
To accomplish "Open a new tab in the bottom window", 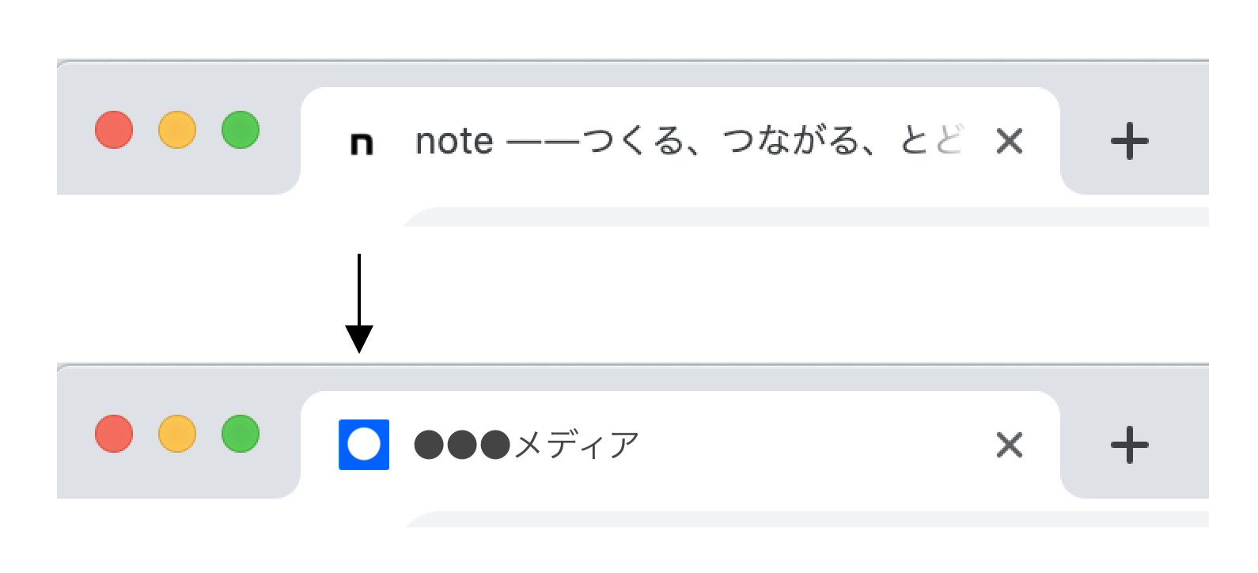I will click(1129, 445).
